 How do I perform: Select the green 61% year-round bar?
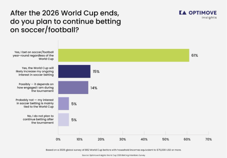tap(124, 56)
